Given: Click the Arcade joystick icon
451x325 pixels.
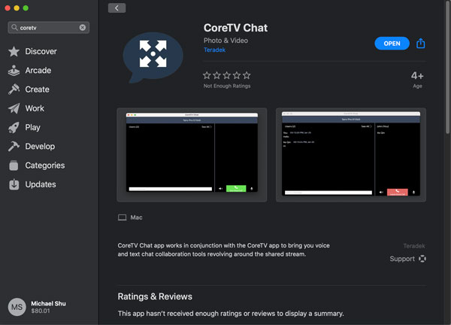Looking at the screenshot, I should tap(14, 71).
